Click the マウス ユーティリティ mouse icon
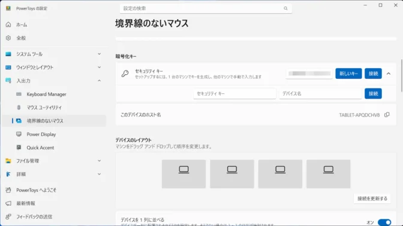This screenshot has height=226, width=403. click(19, 108)
